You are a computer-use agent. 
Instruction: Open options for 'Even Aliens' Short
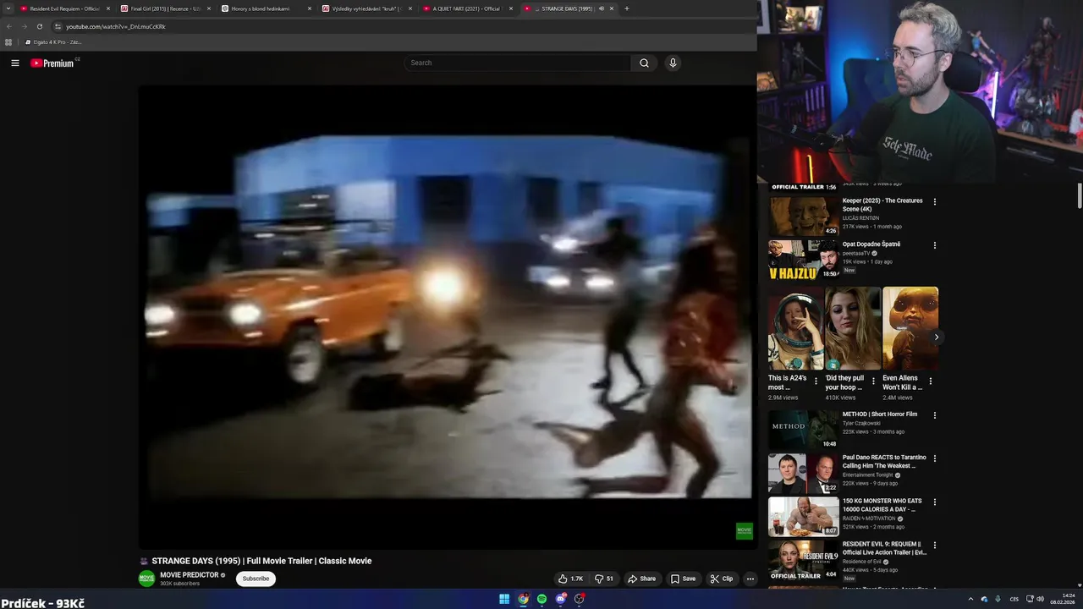[x=931, y=381]
